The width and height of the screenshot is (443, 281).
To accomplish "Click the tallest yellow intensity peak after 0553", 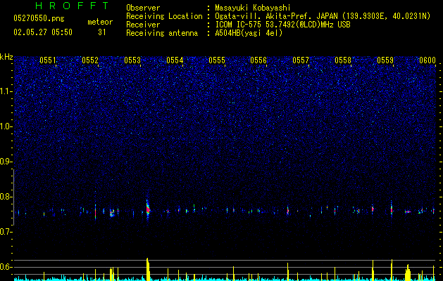I will 148,269.
